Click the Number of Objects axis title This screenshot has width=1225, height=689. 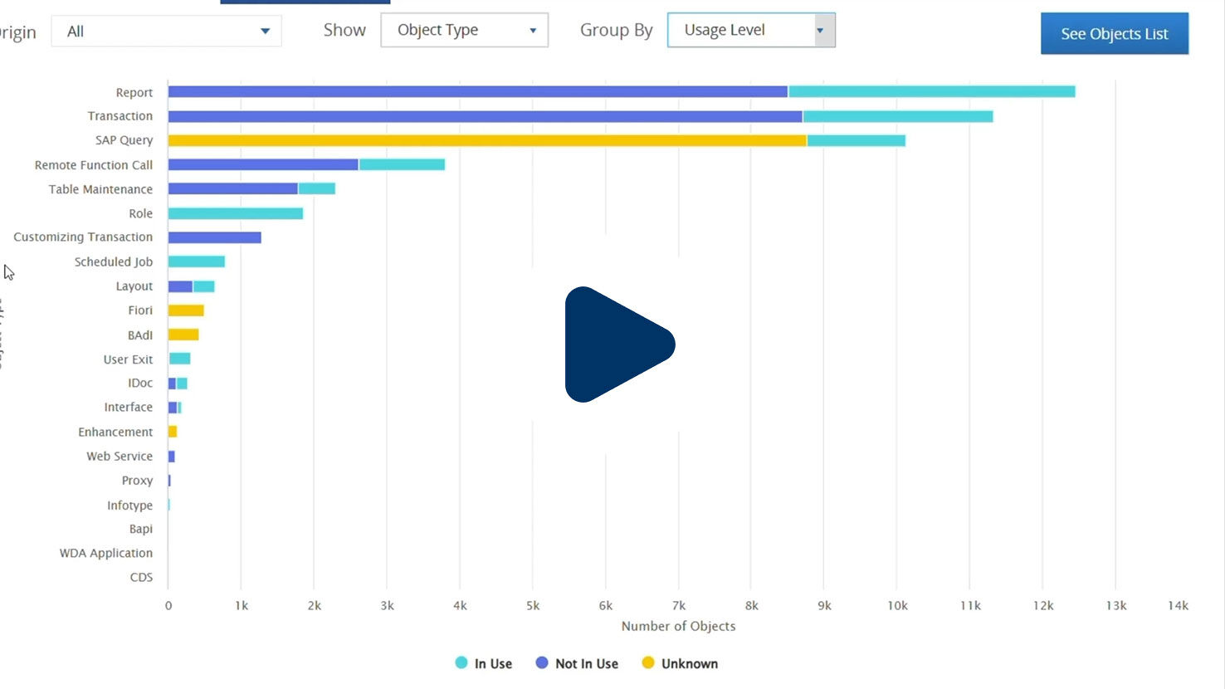click(x=678, y=626)
